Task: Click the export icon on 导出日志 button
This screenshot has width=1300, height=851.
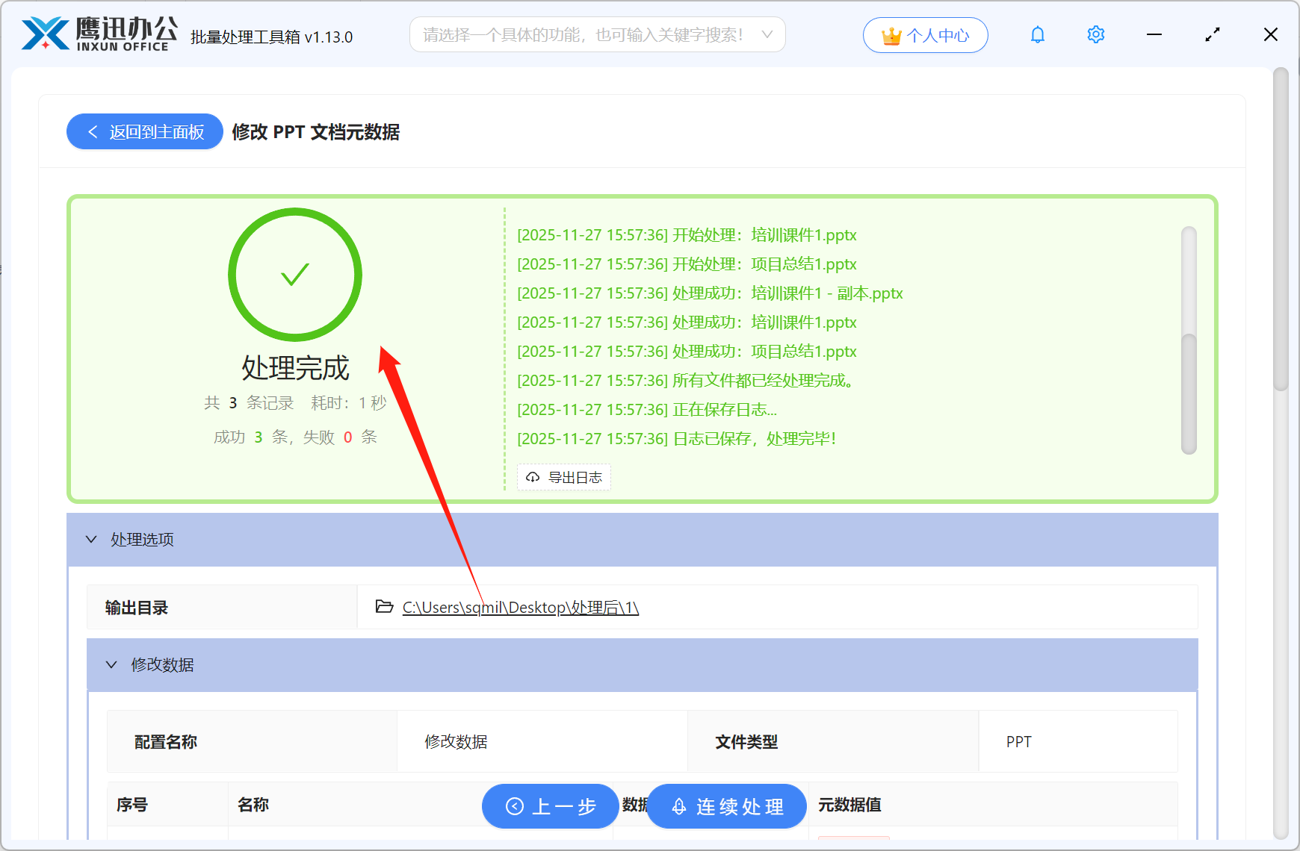Action: 533,477
